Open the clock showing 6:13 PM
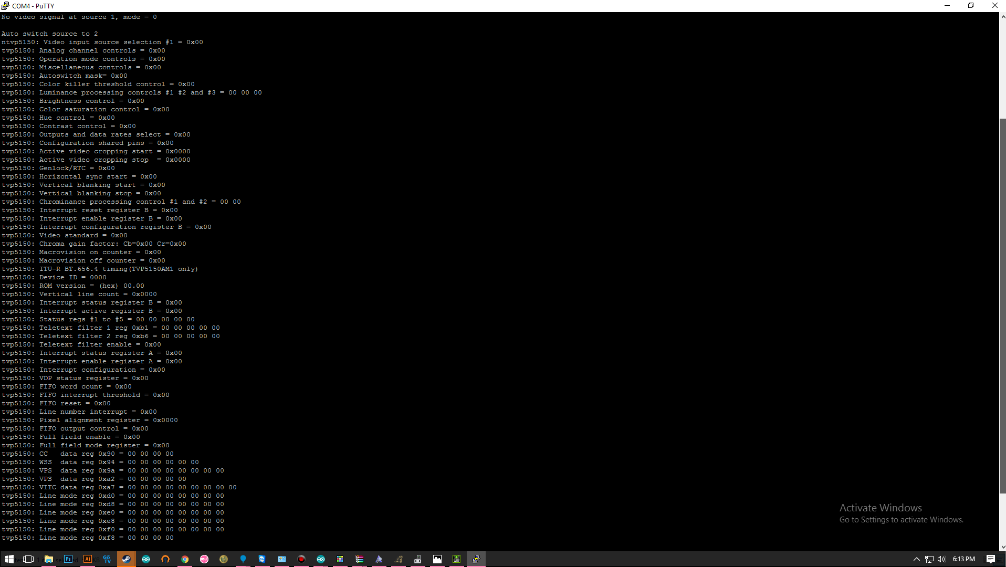1006x567 pixels. click(x=964, y=559)
